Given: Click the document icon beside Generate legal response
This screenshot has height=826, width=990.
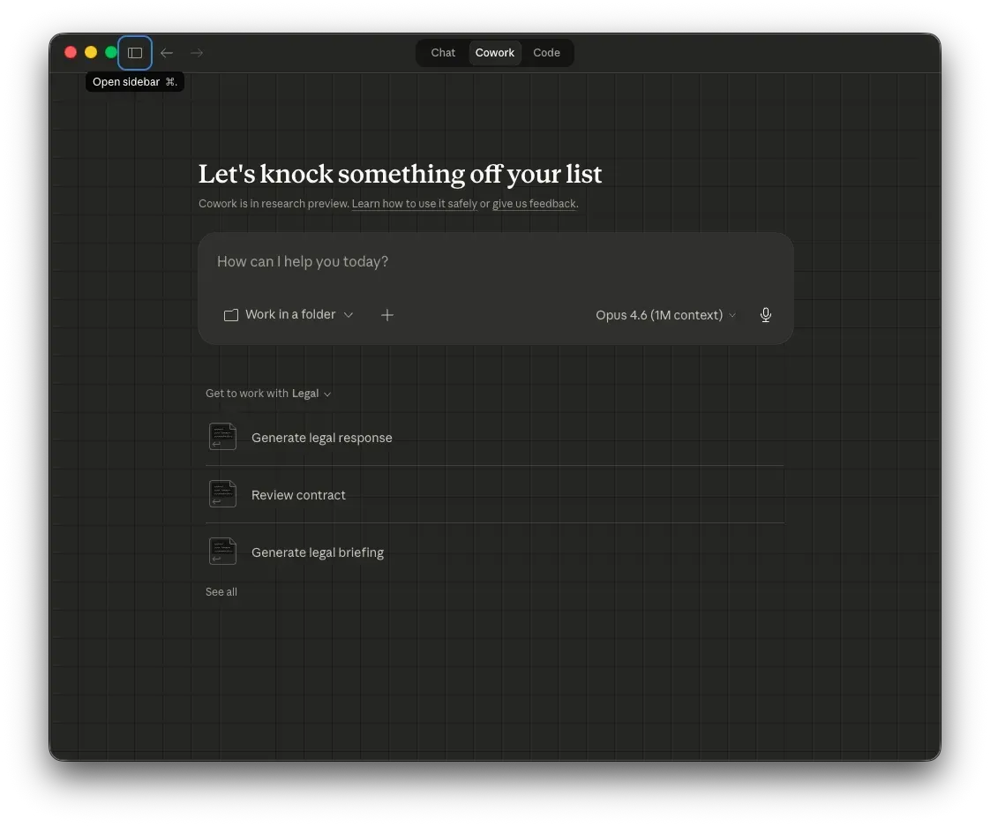Looking at the screenshot, I should pyautogui.click(x=223, y=436).
